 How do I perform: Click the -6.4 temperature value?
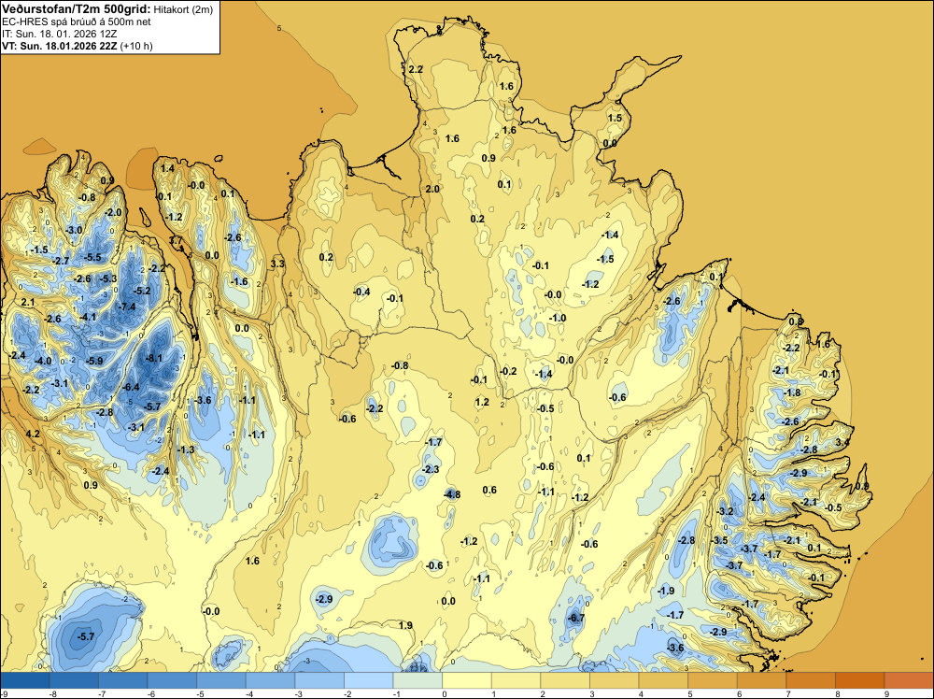click(x=131, y=387)
